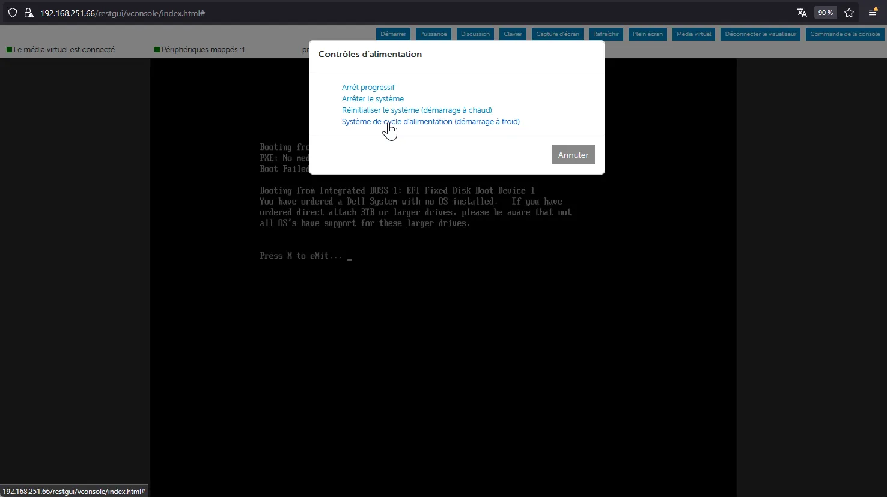Select Arrêter le système
This screenshot has height=497, width=887.
click(x=373, y=98)
